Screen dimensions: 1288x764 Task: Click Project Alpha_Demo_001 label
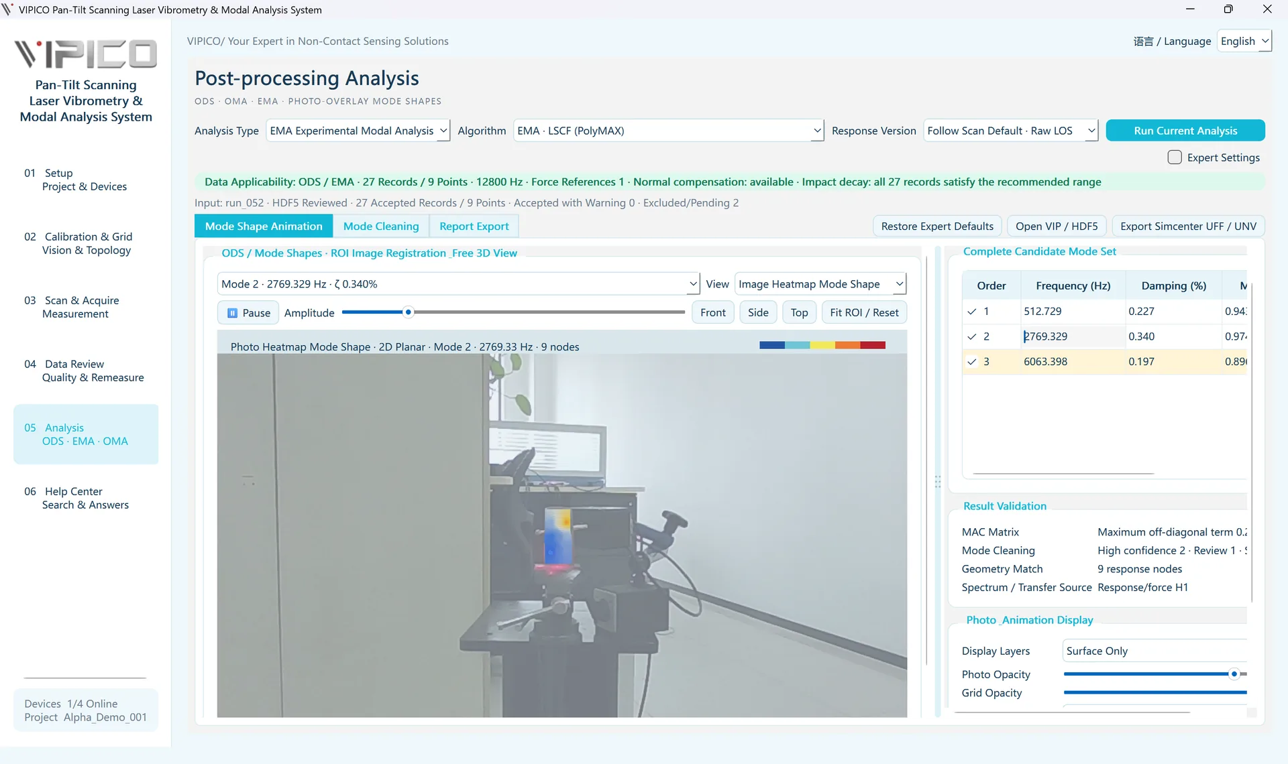coord(85,718)
